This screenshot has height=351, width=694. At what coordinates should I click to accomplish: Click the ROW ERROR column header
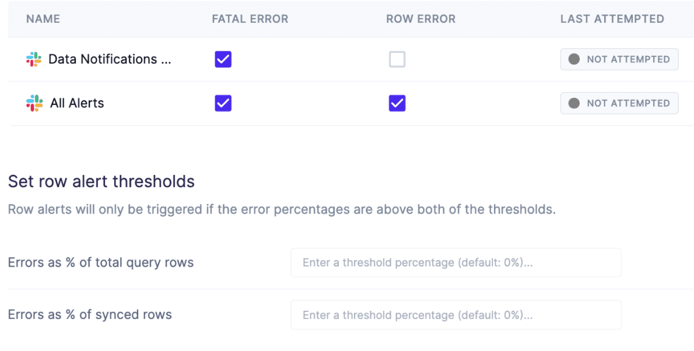[421, 19]
